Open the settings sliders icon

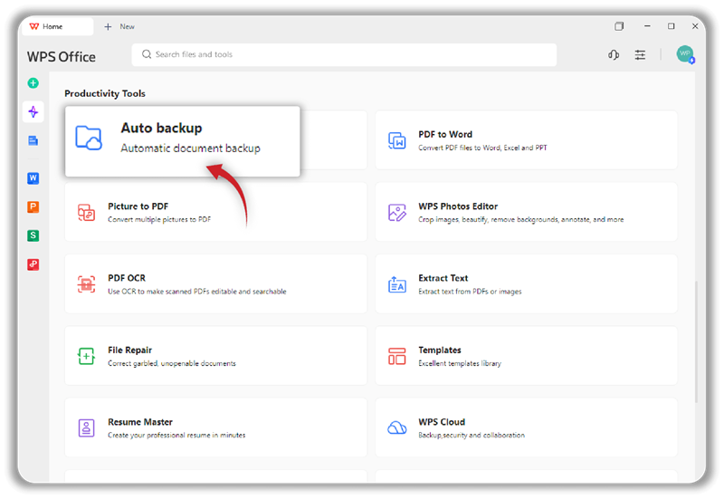[640, 55]
